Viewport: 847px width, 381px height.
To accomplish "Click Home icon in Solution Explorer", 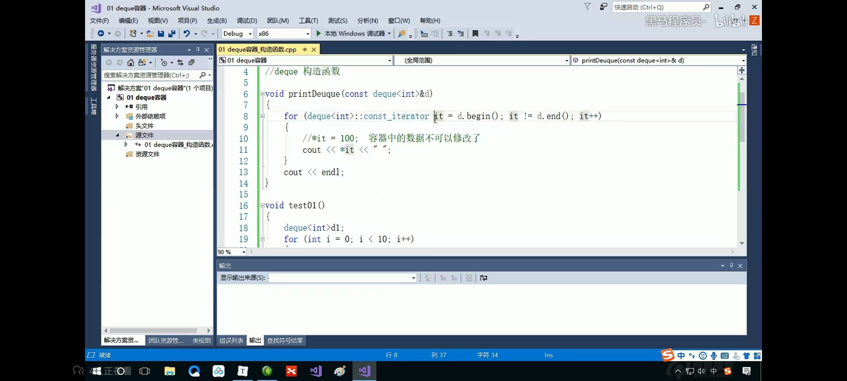I will pos(131,62).
